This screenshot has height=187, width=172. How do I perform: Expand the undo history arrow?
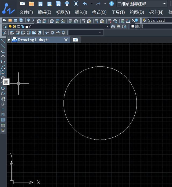coord(92,4)
